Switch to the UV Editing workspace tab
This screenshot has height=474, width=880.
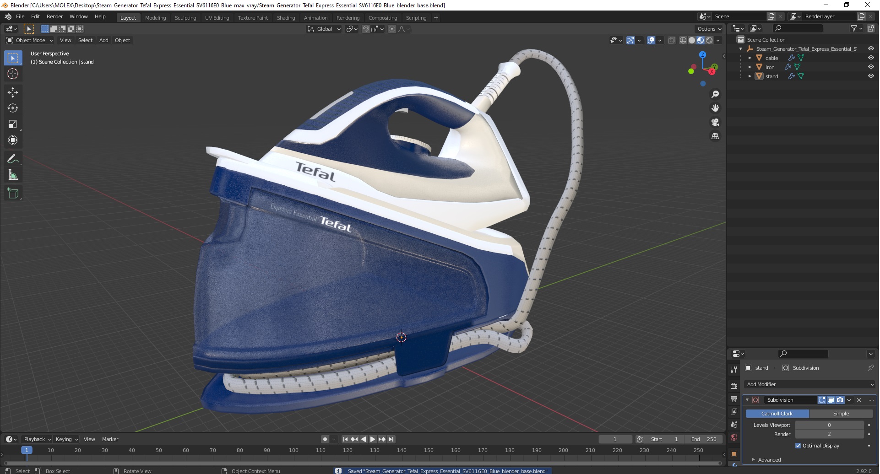coord(217,18)
